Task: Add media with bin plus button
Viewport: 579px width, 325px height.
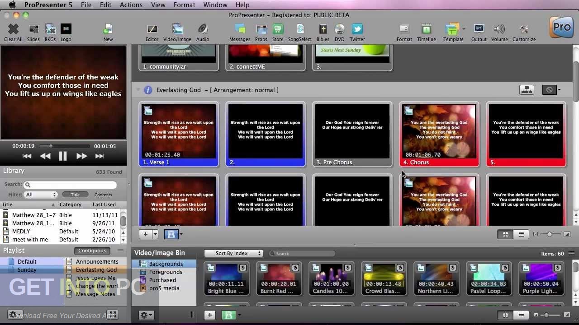Action: pyautogui.click(x=209, y=315)
